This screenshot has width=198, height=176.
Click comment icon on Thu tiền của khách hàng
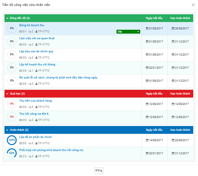[29, 107]
